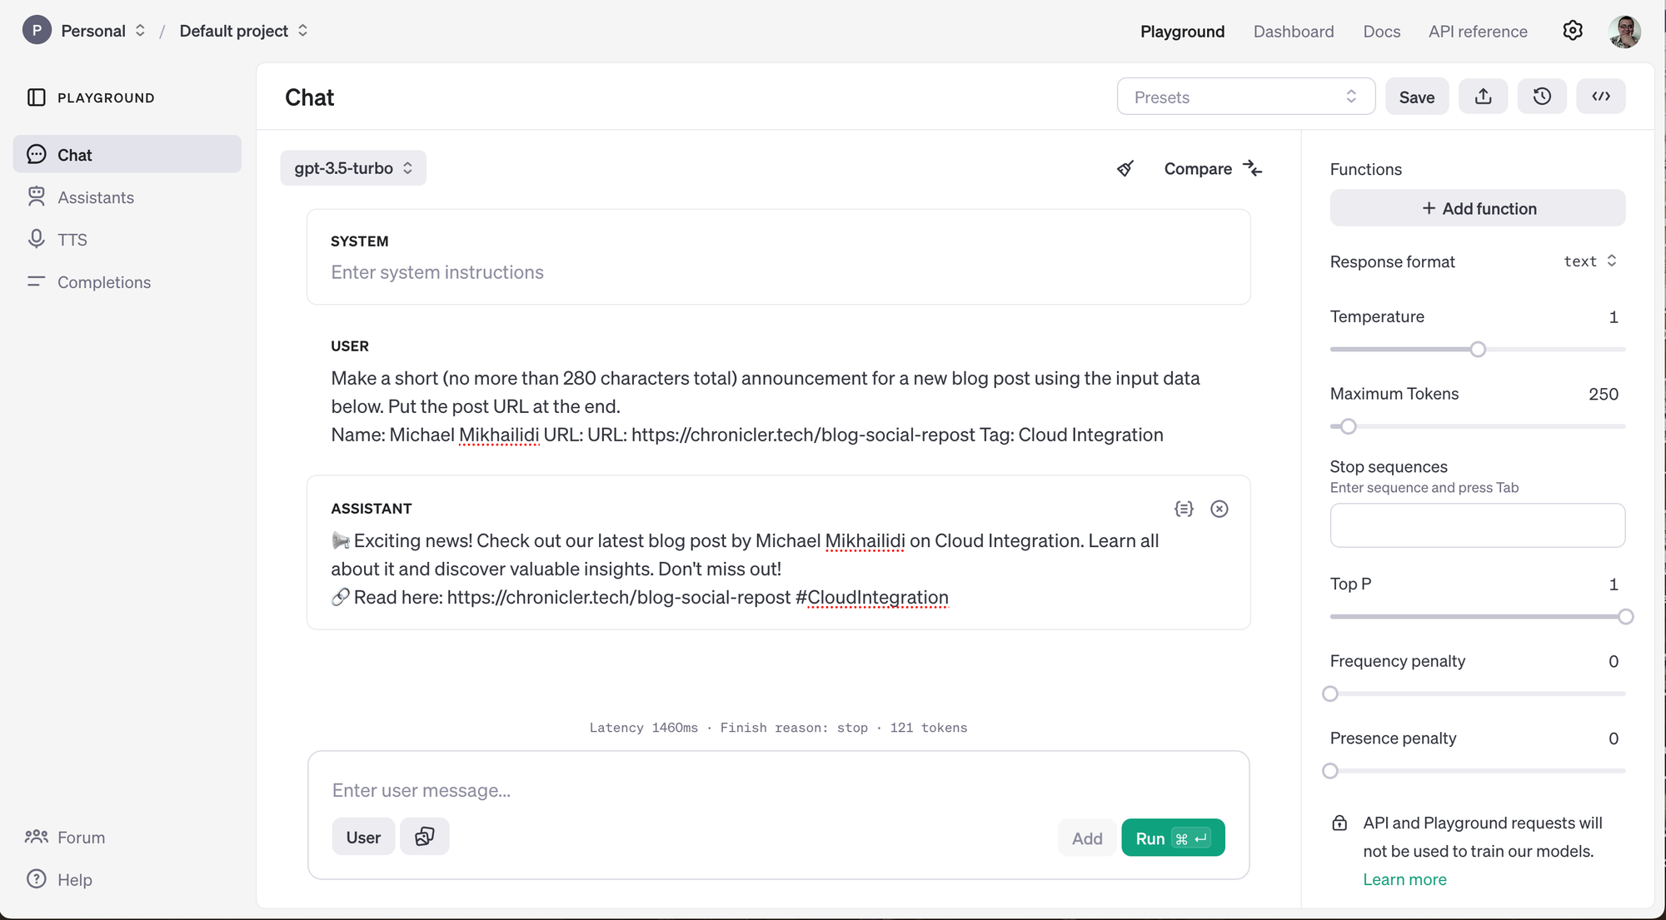
Task: Click the Temperature slider handle
Action: 1478,350
